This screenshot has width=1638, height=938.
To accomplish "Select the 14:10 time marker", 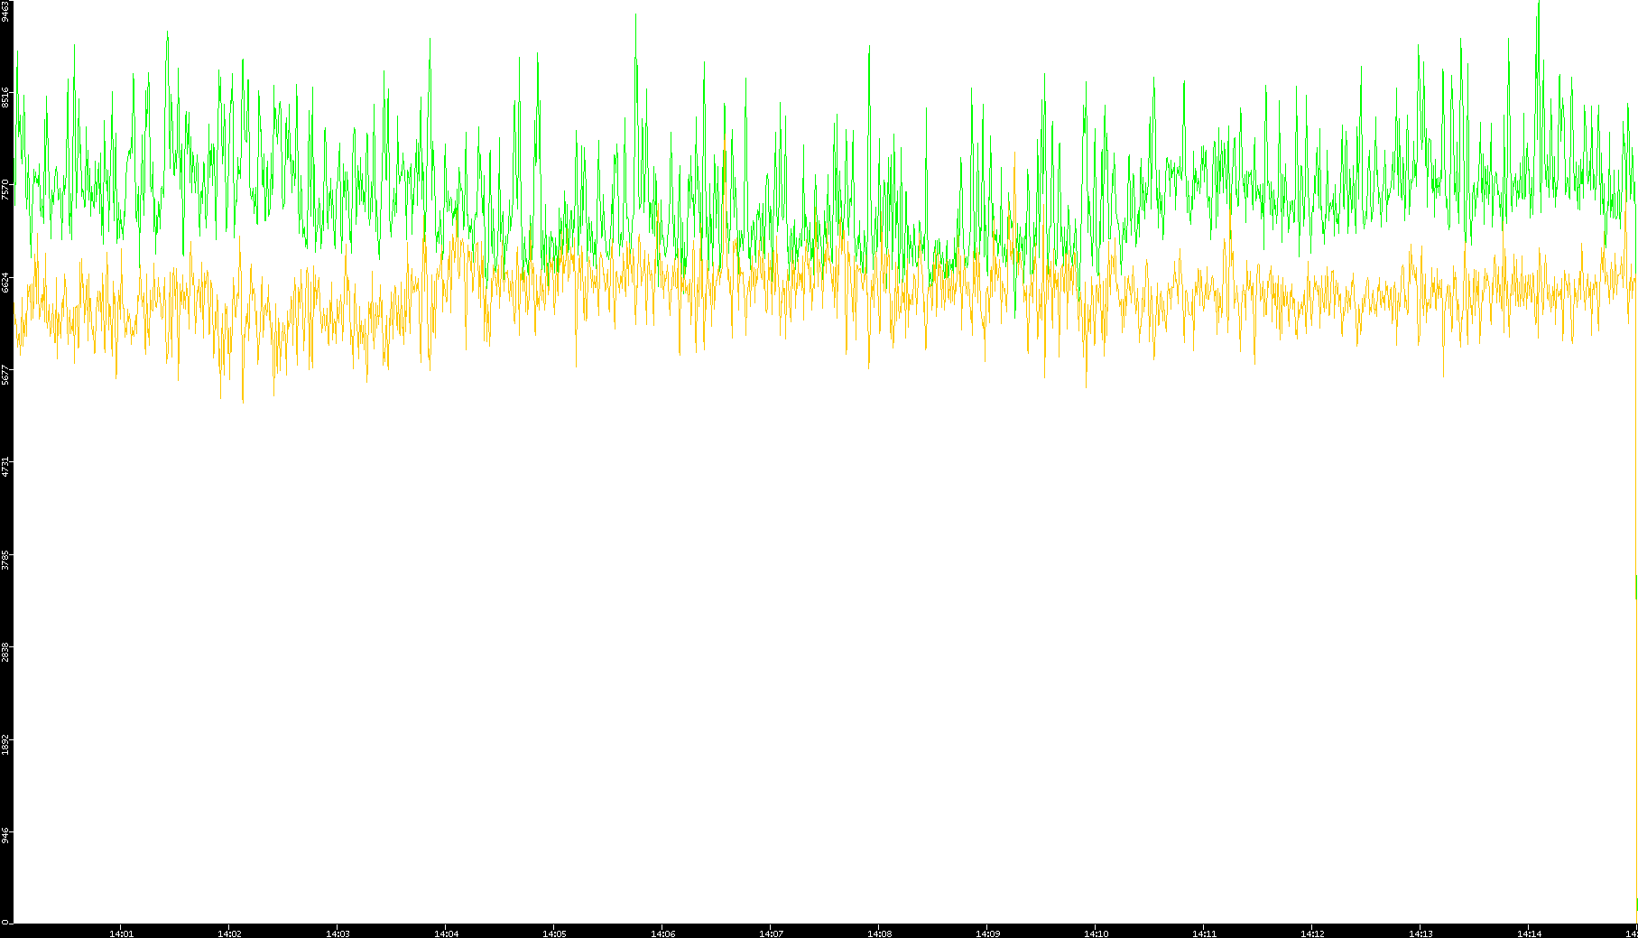I will 1096,933.
